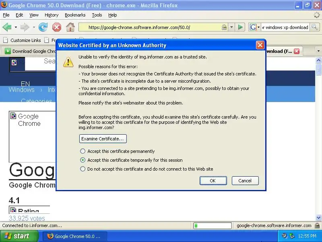Click the search magnifier icon
This screenshot has width=322, height=242.
point(314,27)
